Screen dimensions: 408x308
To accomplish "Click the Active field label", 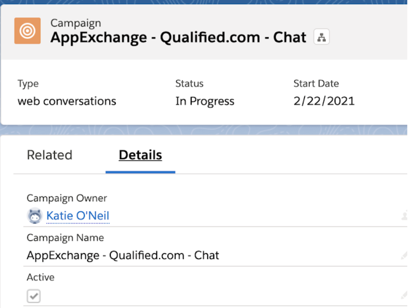I will [x=40, y=277].
